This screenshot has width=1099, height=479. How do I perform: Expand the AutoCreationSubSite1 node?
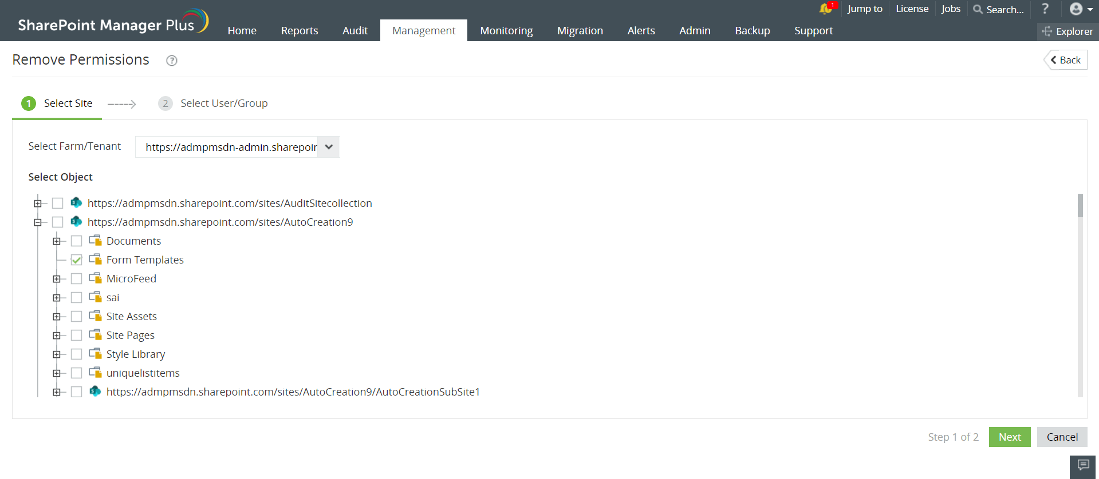click(x=57, y=392)
